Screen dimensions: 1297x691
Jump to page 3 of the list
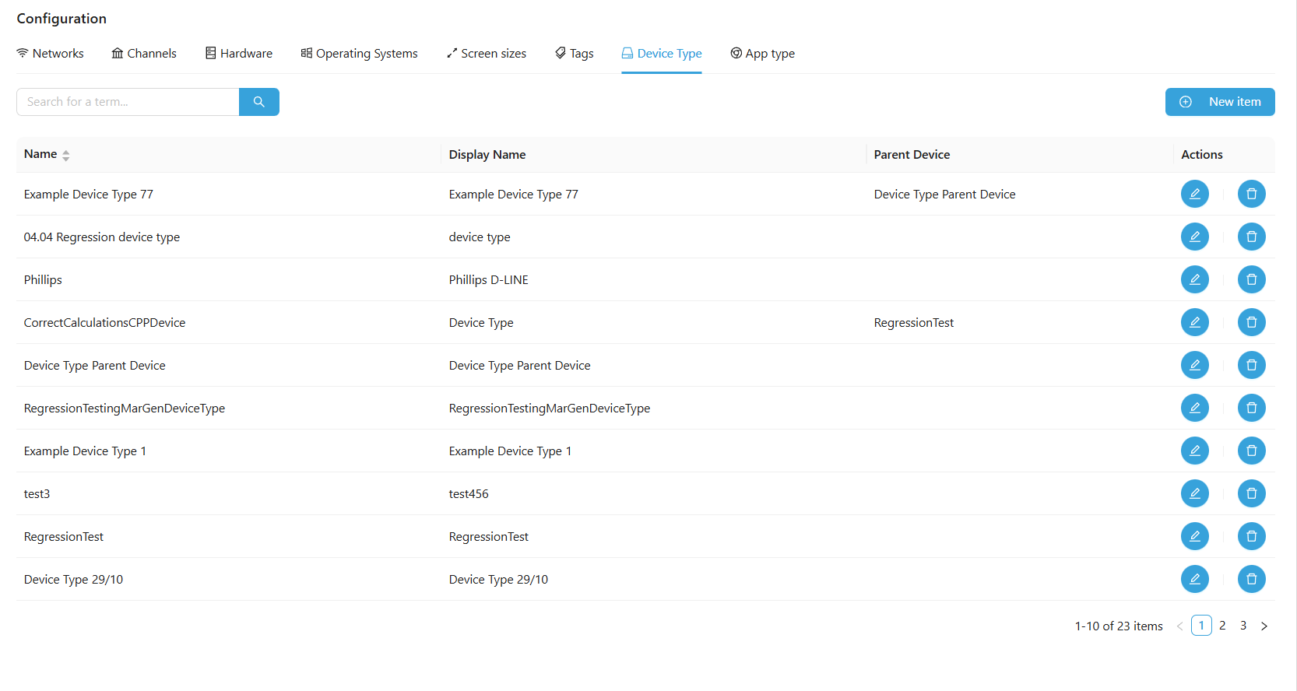pos(1243,626)
